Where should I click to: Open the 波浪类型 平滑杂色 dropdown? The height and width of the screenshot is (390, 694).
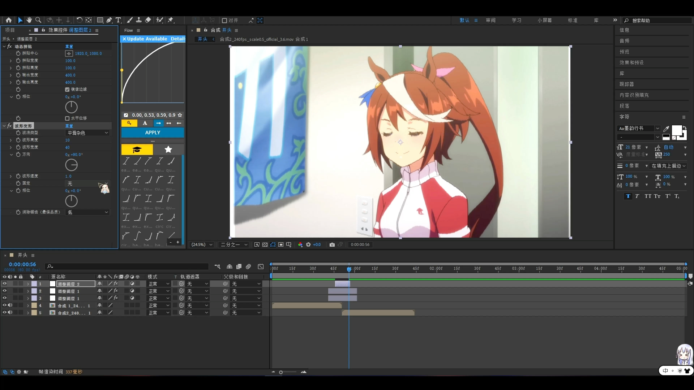click(x=87, y=133)
